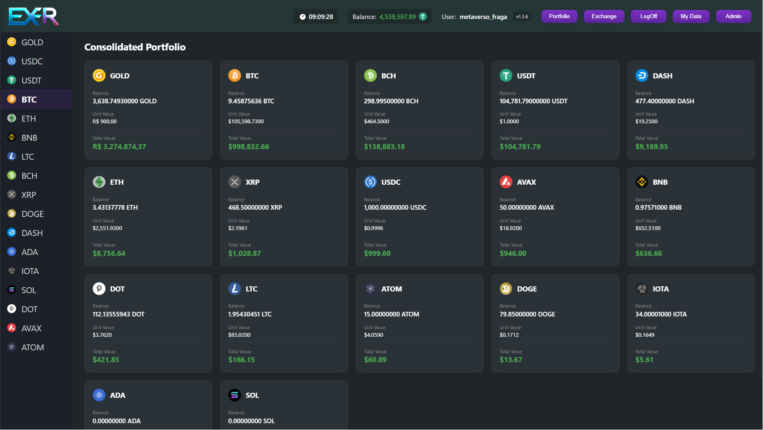Click the SOL card Solana icon
This screenshot has height=430, width=763.
[x=234, y=395]
